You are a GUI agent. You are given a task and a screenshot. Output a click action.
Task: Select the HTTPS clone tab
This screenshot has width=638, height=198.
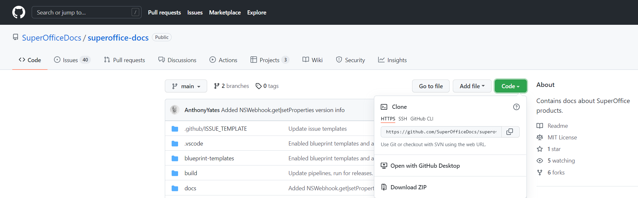(388, 119)
